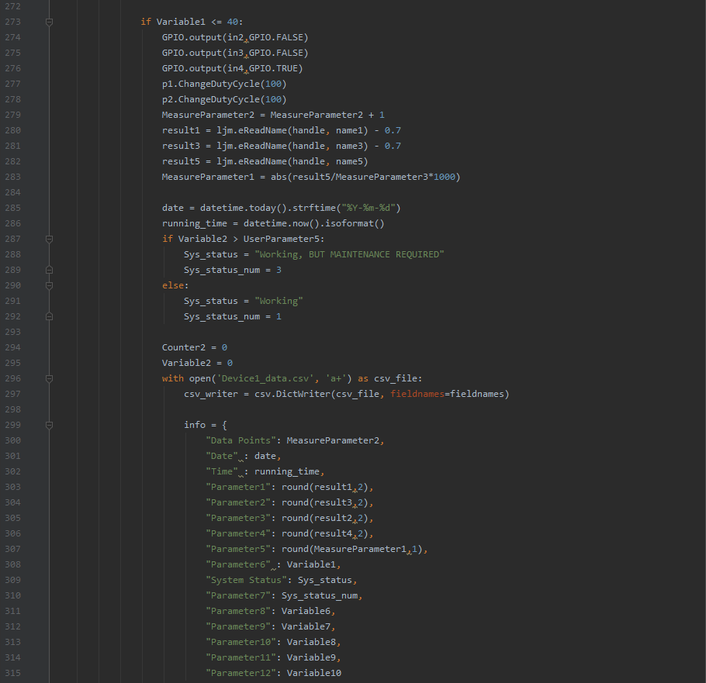The width and height of the screenshot is (706, 683).
Task: Click line number 285 in the gutter
Action: [x=12, y=208]
